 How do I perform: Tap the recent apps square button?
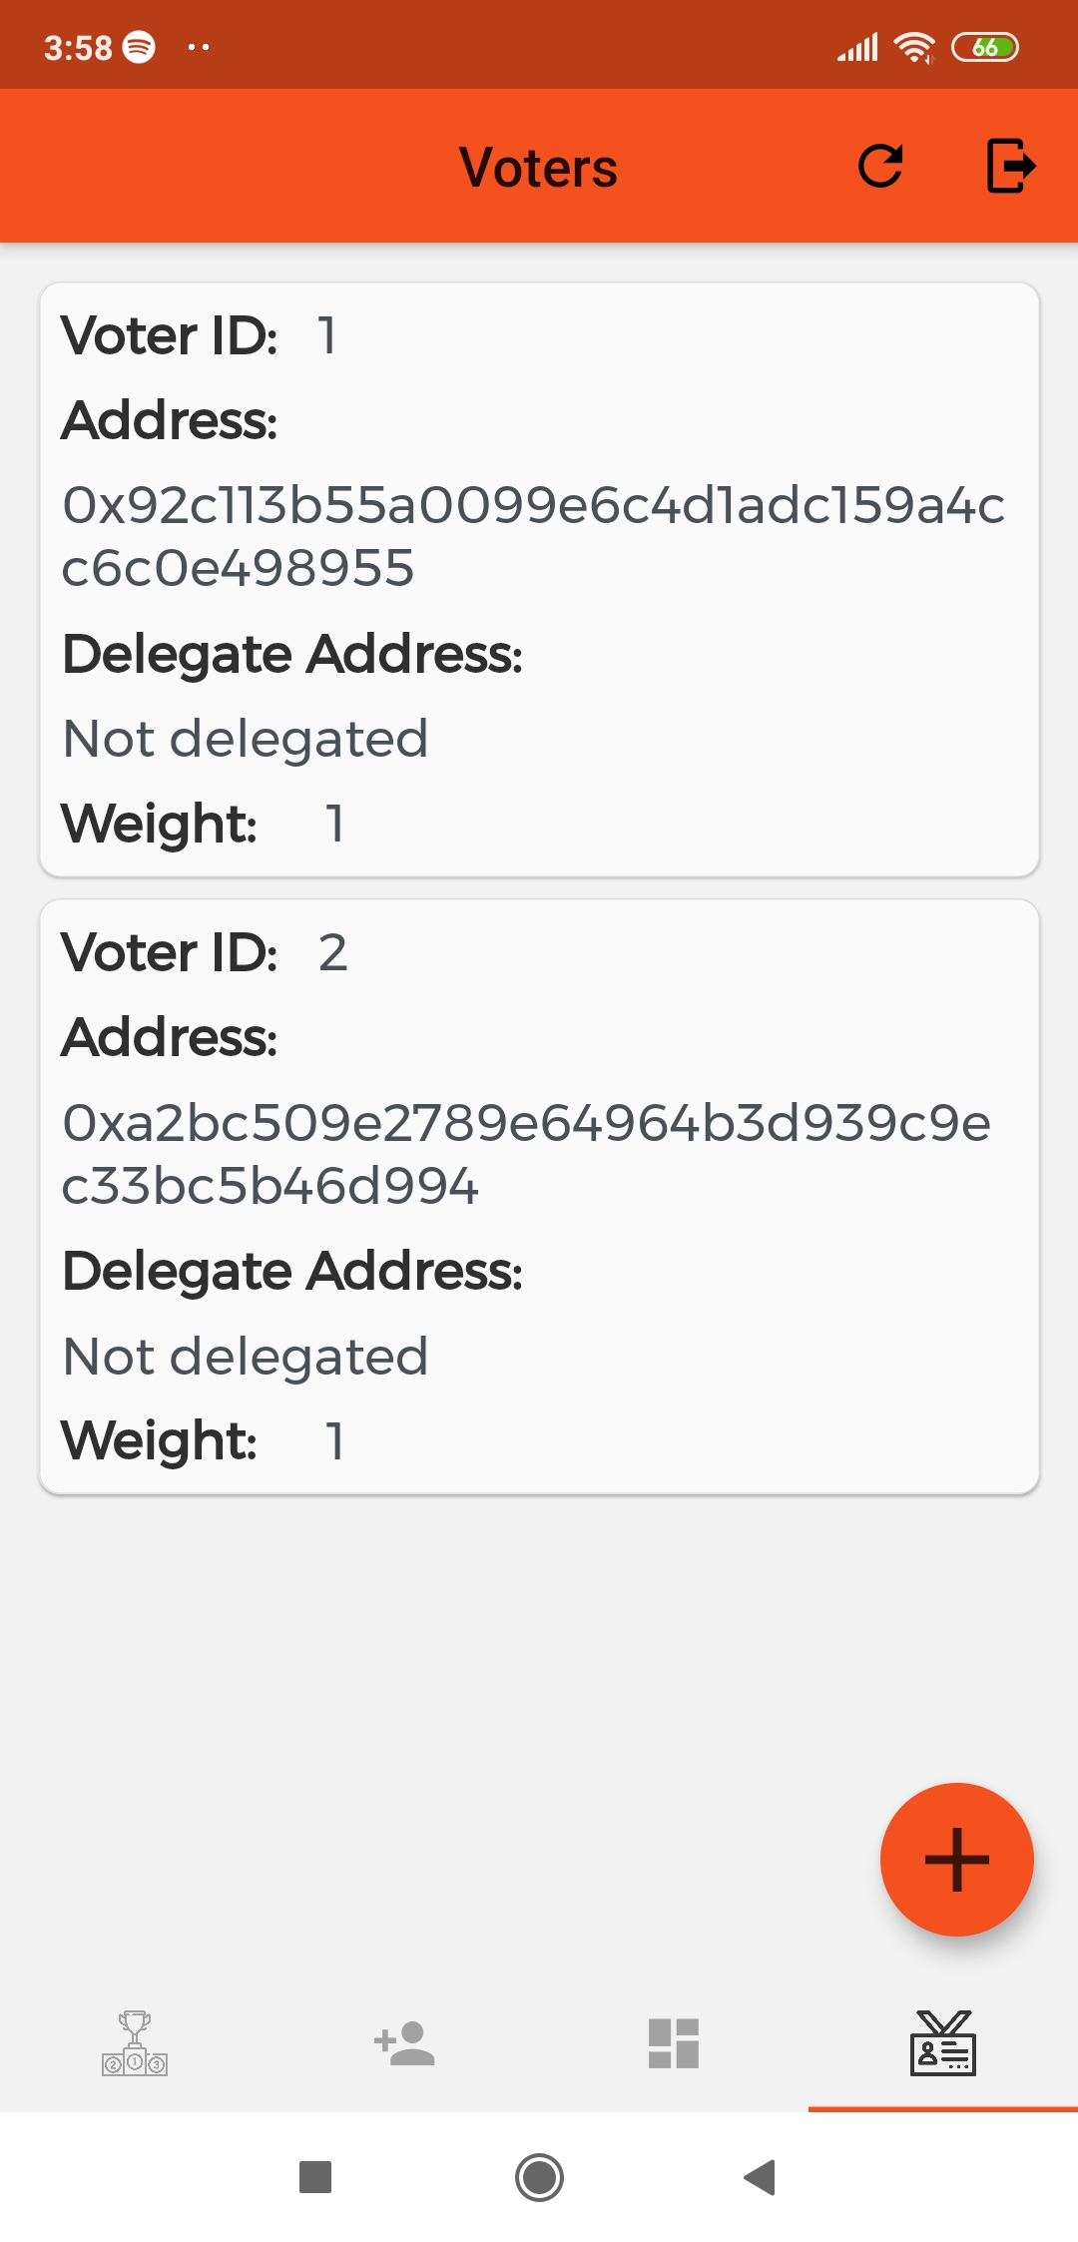(x=315, y=2177)
